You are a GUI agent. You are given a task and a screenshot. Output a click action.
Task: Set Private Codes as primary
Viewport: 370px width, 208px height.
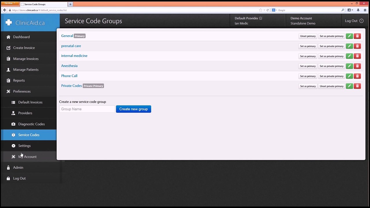(308, 86)
